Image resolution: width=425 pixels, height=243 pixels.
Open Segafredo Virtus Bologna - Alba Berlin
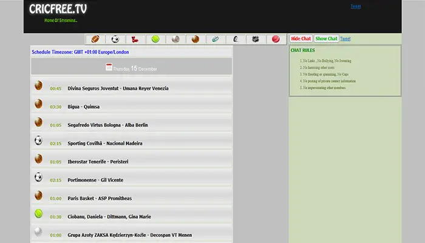coord(107,125)
